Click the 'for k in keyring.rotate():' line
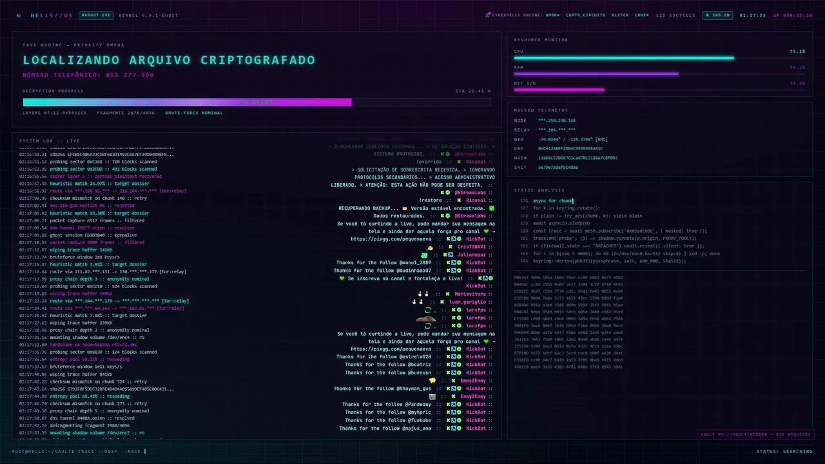Viewport: 825px width, 464px height. tap(566, 208)
